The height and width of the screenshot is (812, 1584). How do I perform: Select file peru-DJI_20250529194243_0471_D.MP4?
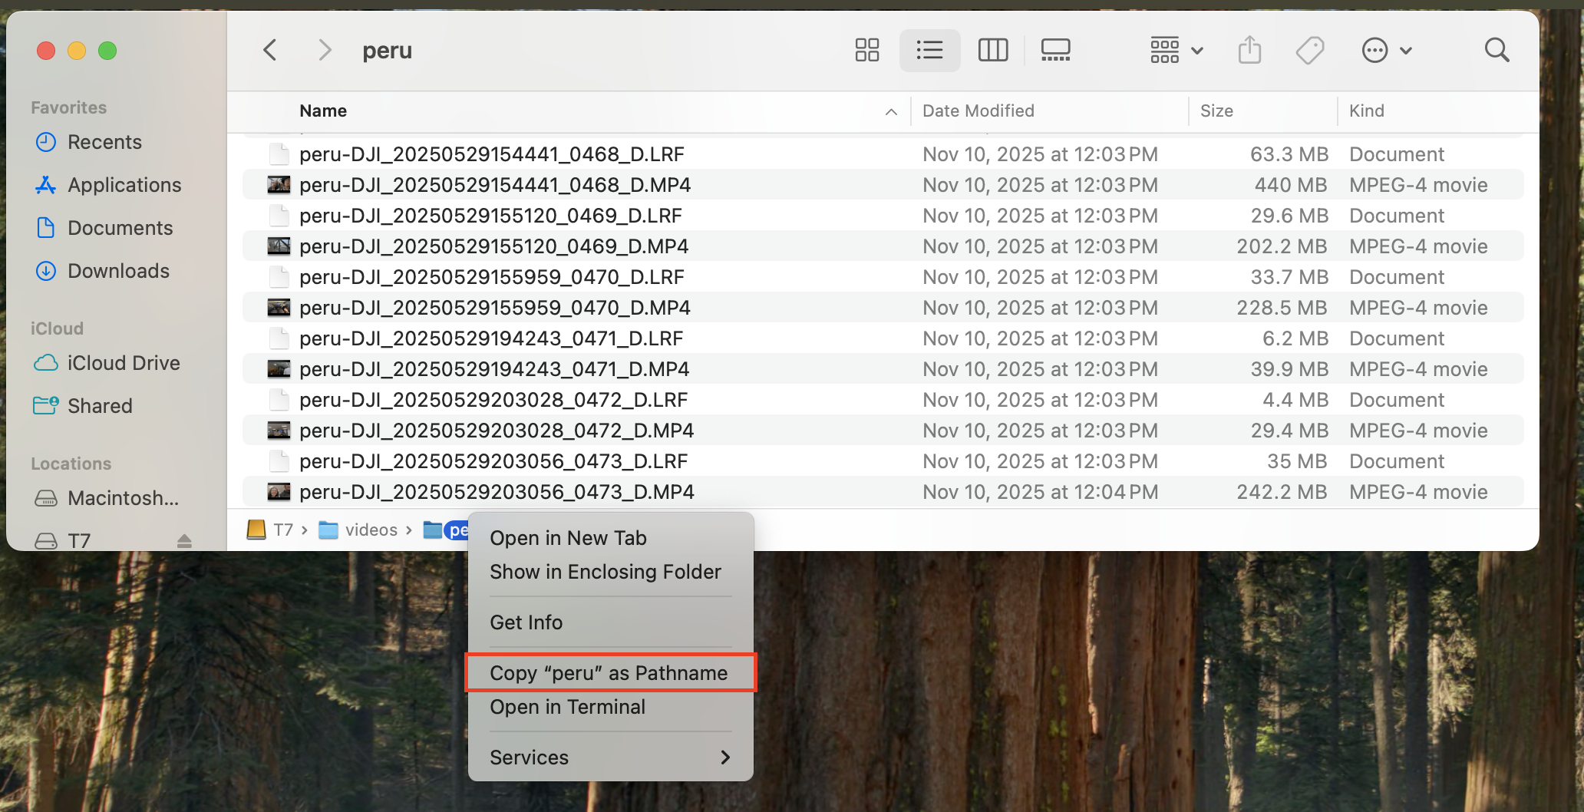point(883,369)
